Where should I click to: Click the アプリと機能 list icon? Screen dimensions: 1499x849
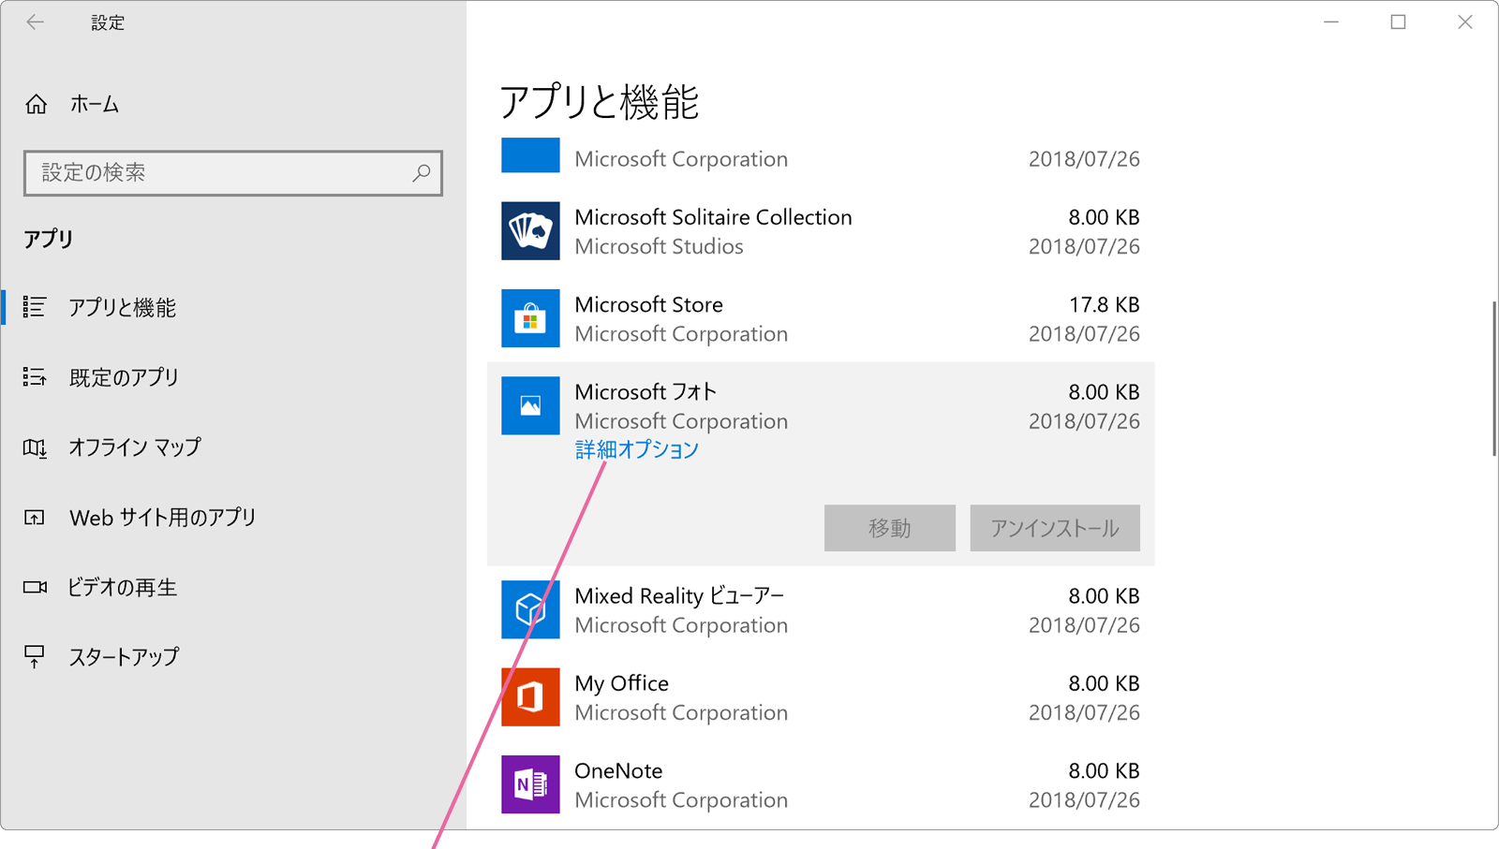click(x=35, y=307)
